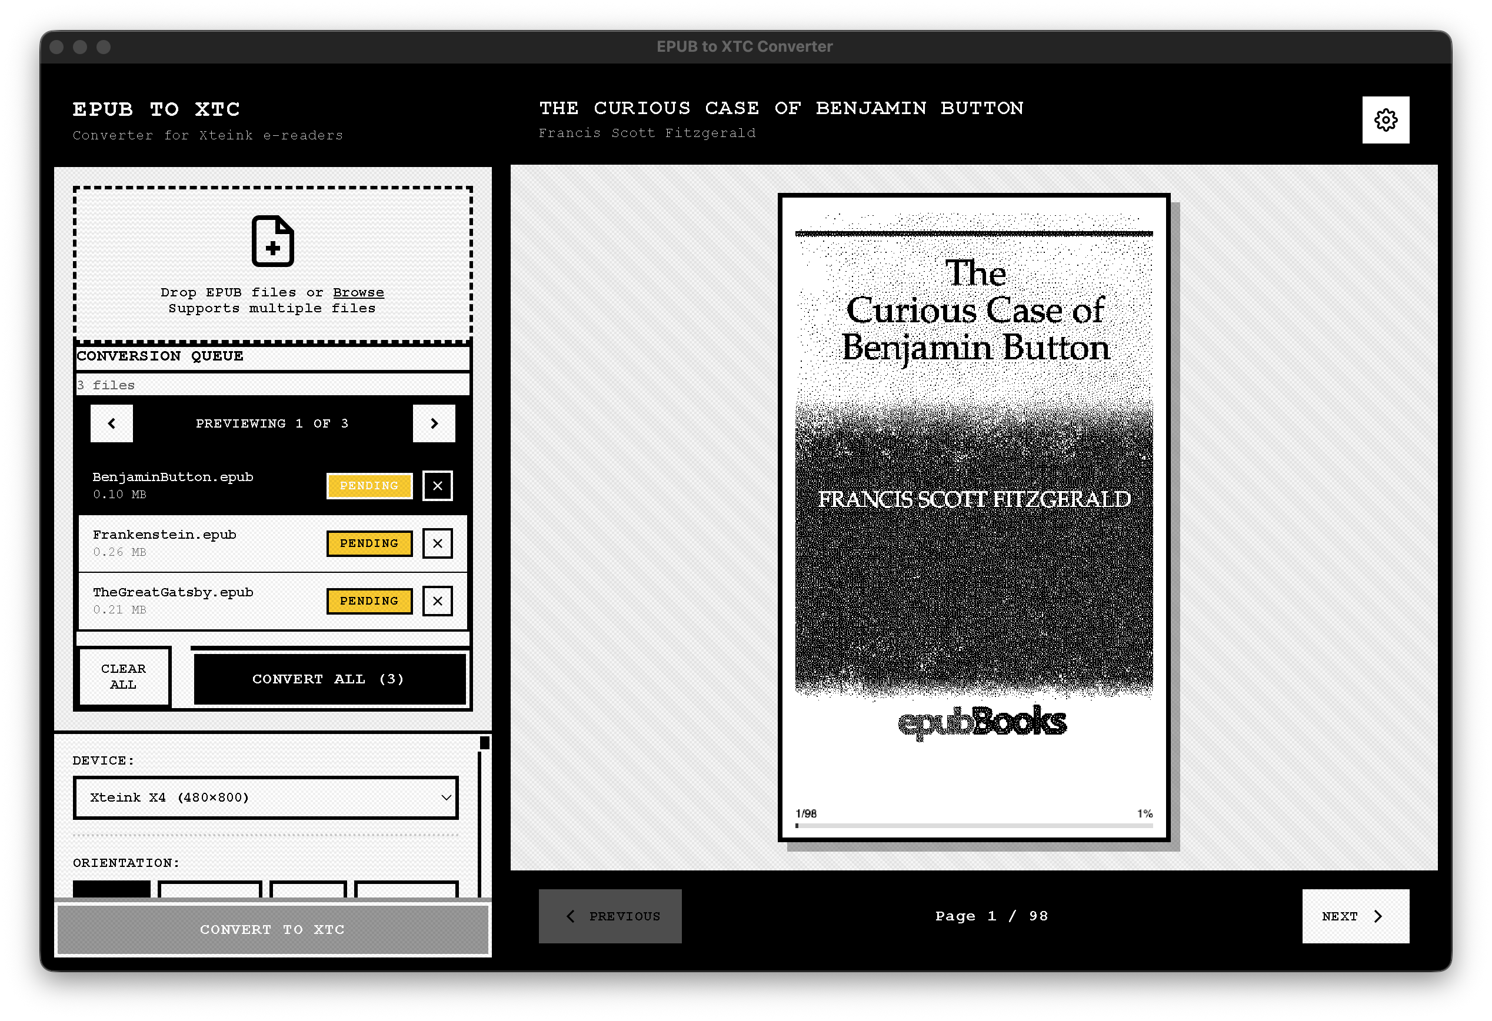The width and height of the screenshot is (1492, 1021).
Task: Open the settings gear in the top right
Action: click(x=1386, y=119)
